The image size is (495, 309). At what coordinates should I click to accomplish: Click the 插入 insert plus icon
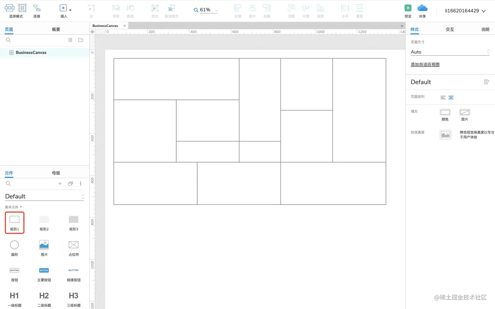tap(63, 8)
